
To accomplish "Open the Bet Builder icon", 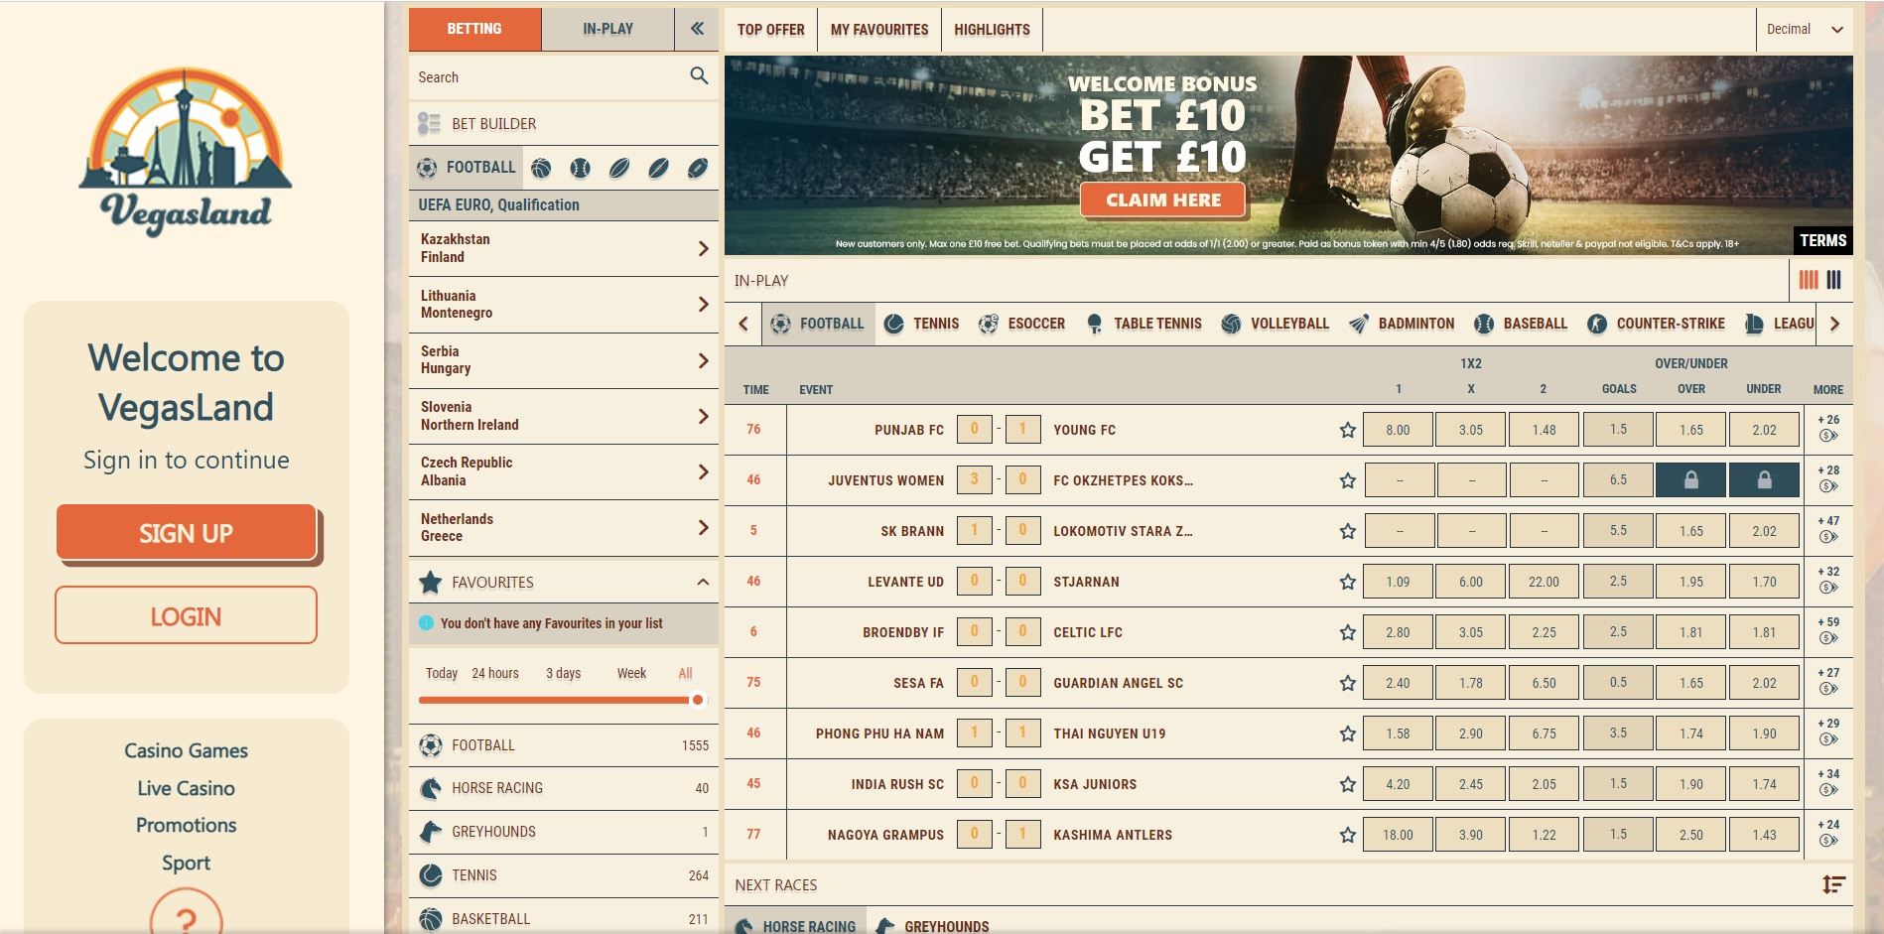I will point(429,124).
